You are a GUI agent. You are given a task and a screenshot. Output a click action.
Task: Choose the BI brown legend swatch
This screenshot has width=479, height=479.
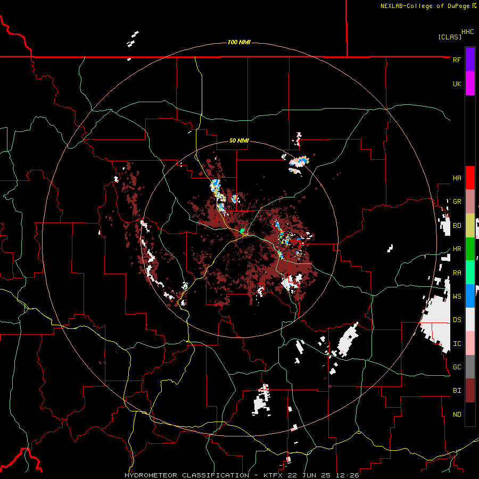coord(470,391)
